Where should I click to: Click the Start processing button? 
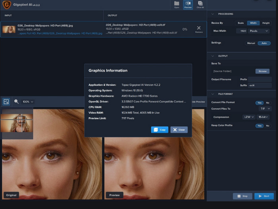coord(264,196)
